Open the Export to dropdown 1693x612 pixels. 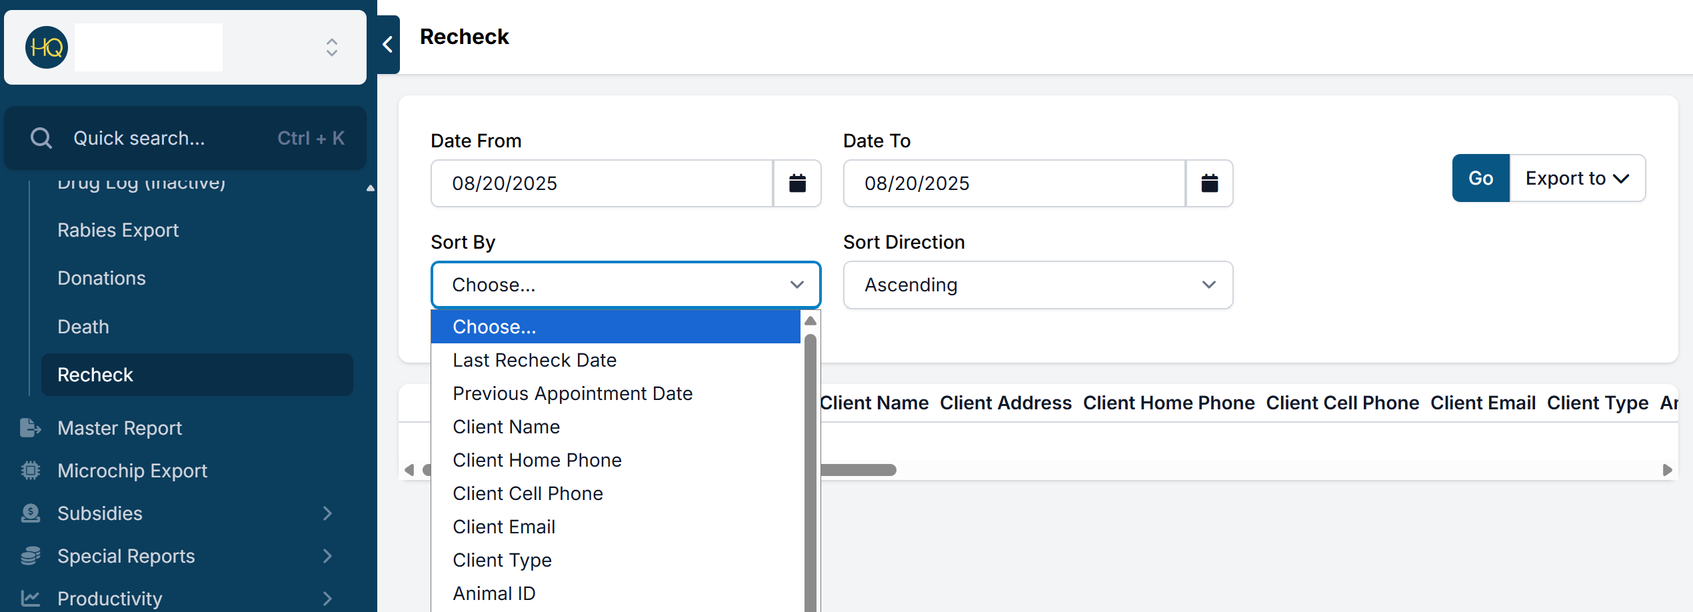1577,179
